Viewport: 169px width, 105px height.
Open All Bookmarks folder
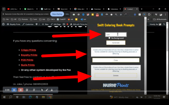[x=160, y=19]
